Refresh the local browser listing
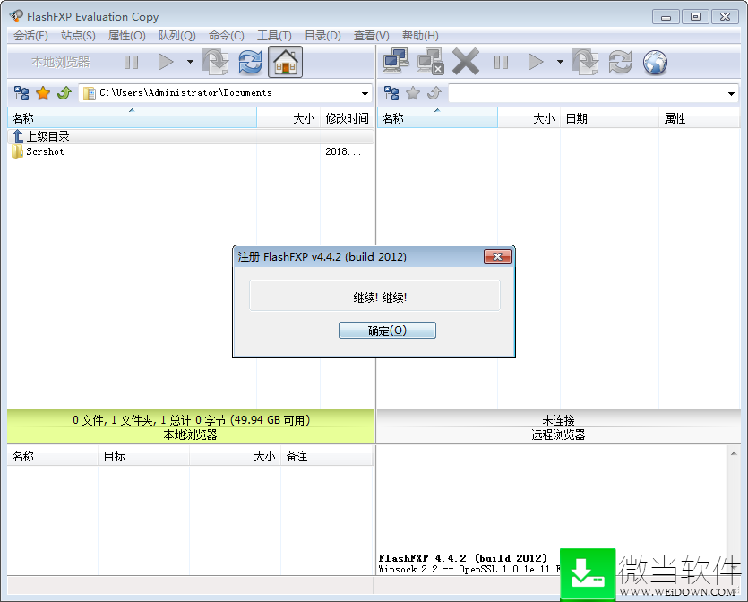The width and height of the screenshot is (748, 602). click(x=250, y=62)
